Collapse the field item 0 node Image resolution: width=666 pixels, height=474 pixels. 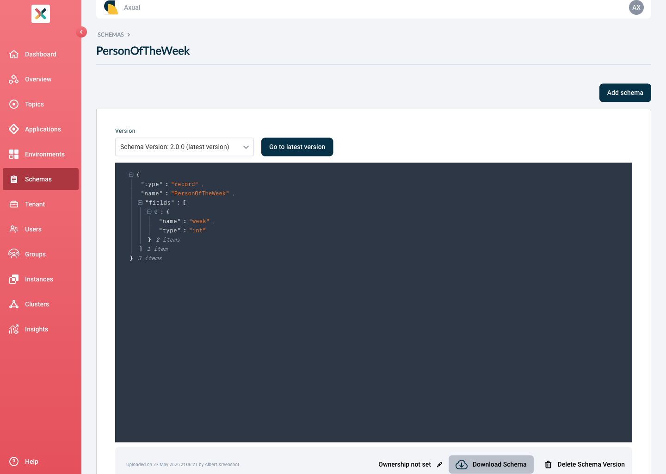149,212
